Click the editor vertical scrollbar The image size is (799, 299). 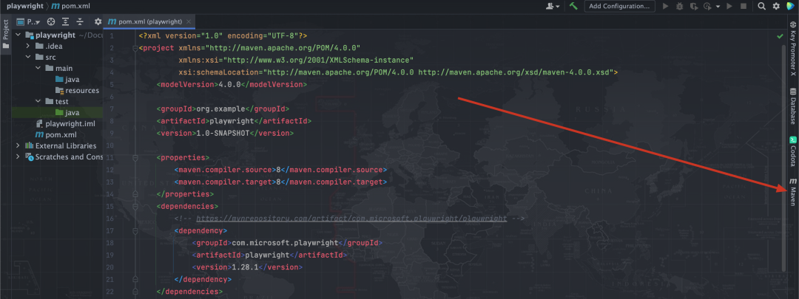785,157
